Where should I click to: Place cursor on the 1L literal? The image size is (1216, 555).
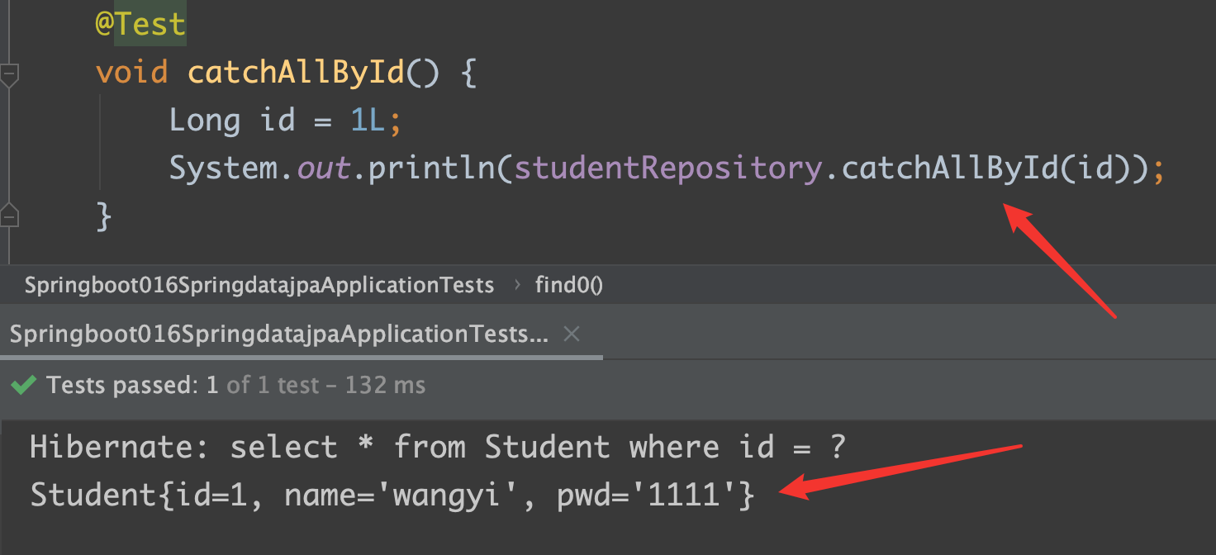[368, 121]
